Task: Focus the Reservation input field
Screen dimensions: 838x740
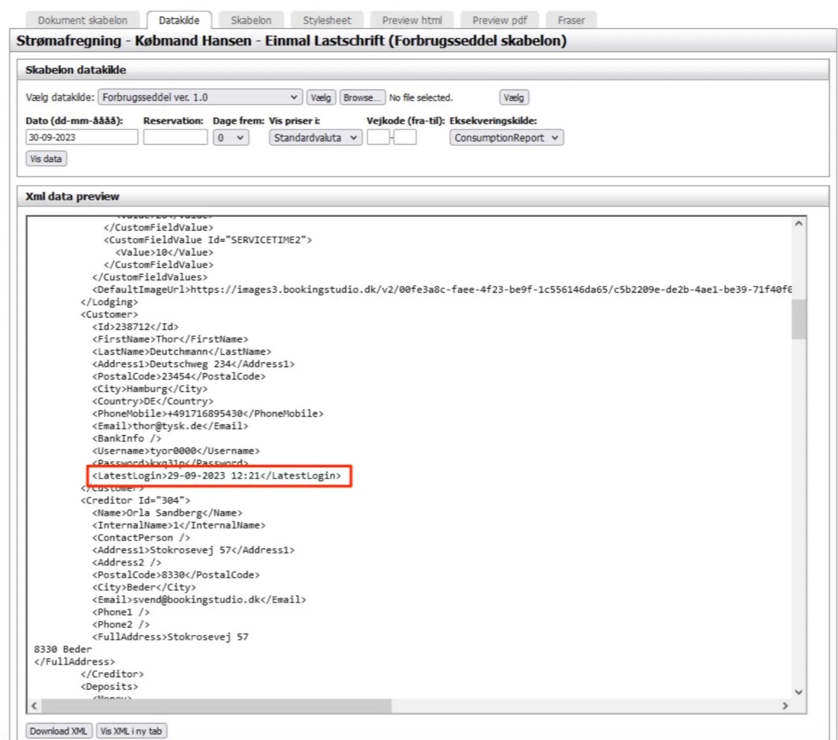Action: click(x=175, y=138)
